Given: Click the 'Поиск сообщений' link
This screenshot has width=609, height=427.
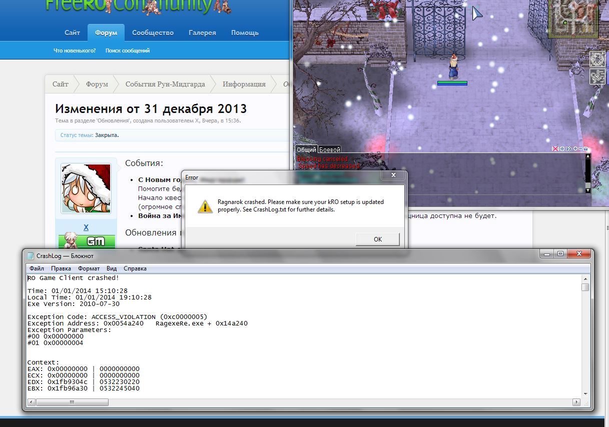Looking at the screenshot, I should point(128,50).
